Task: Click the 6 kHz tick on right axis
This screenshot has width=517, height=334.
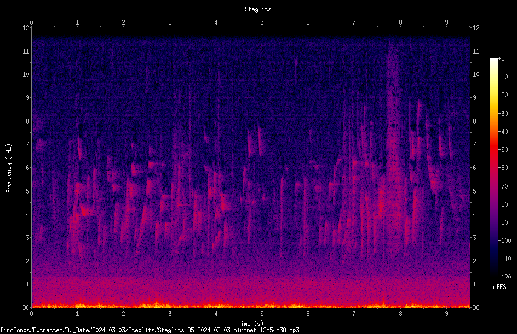Action: pyautogui.click(x=474, y=168)
